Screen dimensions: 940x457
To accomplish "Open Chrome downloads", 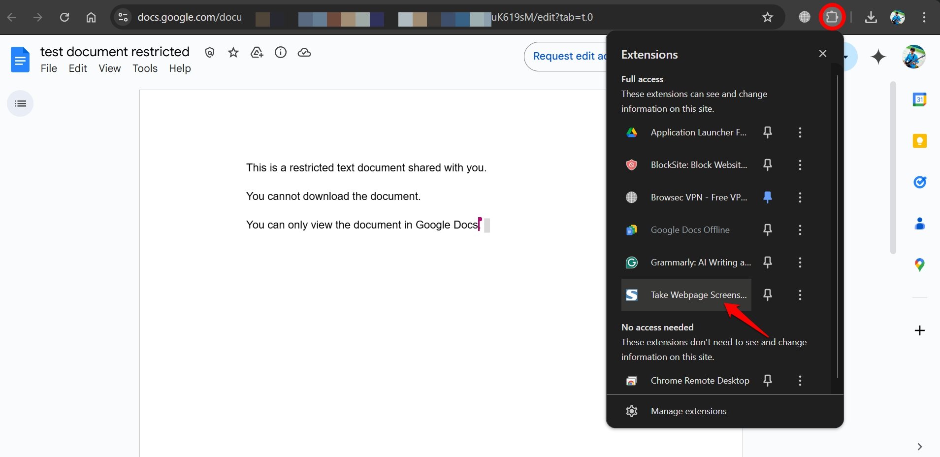I will click(871, 17).
